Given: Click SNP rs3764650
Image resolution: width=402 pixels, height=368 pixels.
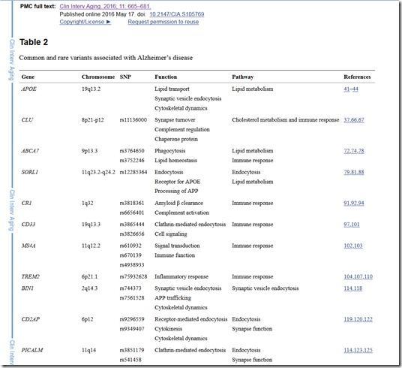Looking at the screenshot, I should 132,150.
